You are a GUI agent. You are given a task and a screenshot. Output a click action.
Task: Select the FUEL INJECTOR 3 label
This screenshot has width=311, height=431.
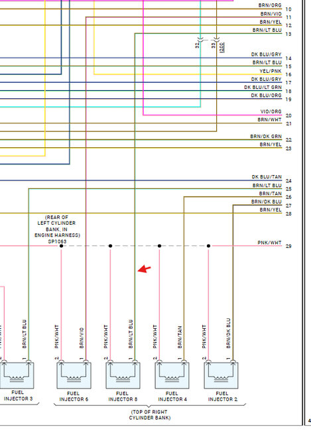tap(18, 395)
